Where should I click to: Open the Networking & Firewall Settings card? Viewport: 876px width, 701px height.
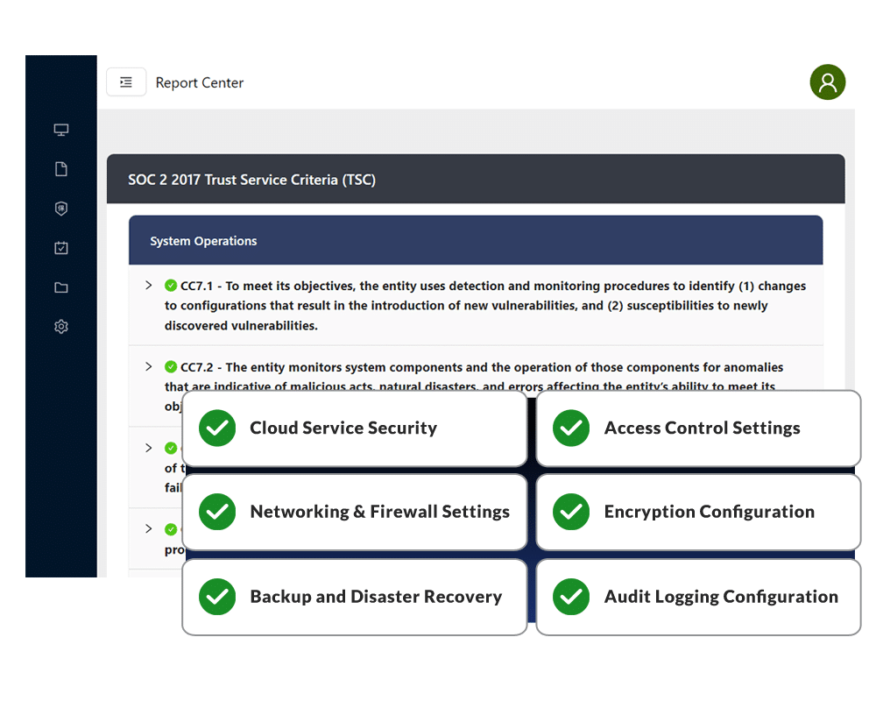379,513
